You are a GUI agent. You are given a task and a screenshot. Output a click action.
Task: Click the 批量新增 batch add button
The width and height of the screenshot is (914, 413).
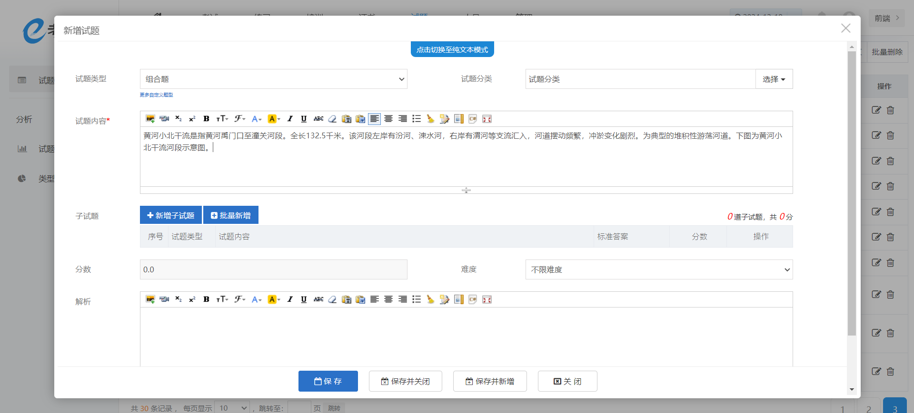click(231, 215)
